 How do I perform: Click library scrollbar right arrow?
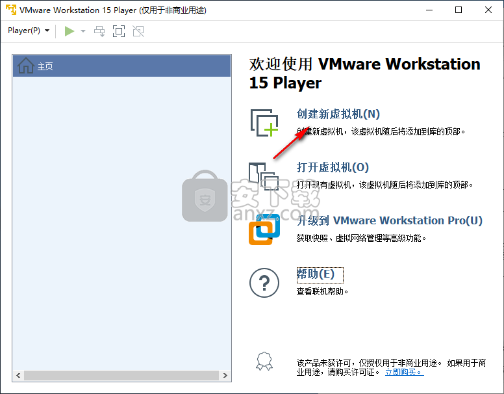(225, 375)
